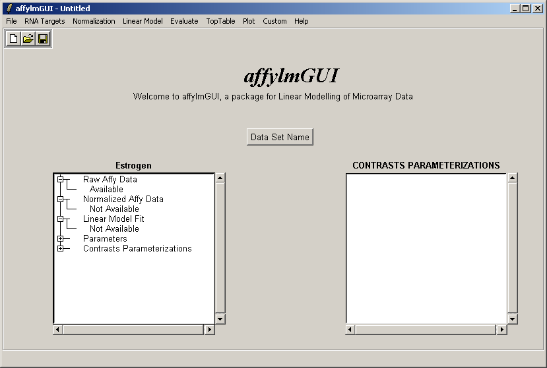Collapse the Raw Affy Data tree node
This screenshot has width=547, height=368.
click(60, 179)
